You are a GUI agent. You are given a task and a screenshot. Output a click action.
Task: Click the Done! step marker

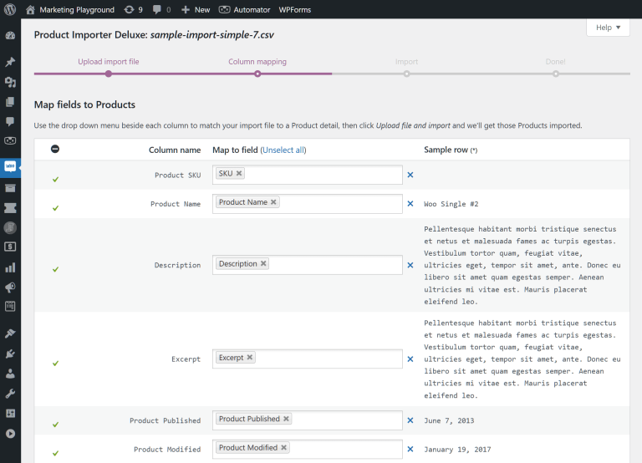pyautogui.click(x=556, y=74)
